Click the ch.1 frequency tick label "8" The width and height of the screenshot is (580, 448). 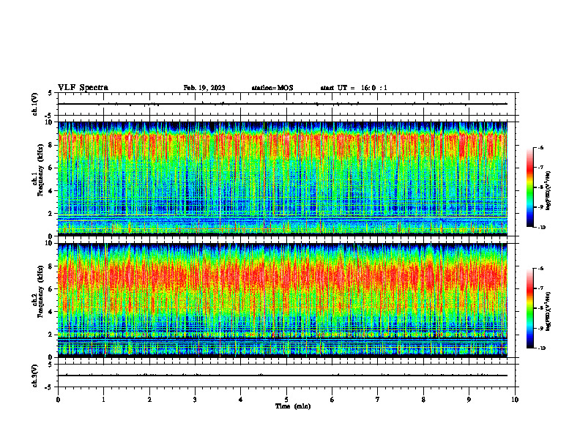[51, 145]
